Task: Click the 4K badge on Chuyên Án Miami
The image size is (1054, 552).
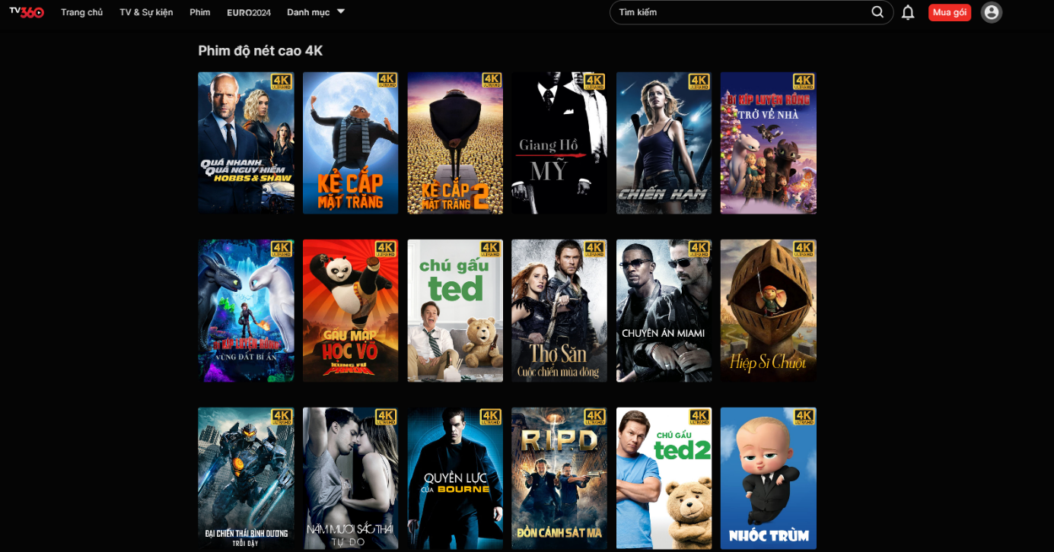Action: (x=699, y=249)
